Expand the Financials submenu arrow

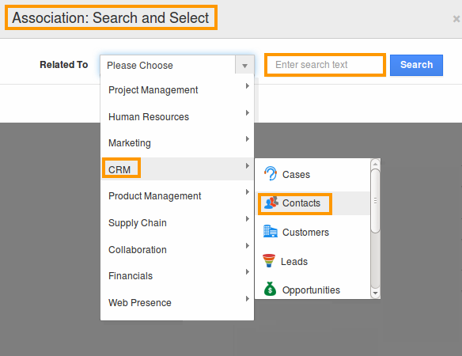(248, 271)
